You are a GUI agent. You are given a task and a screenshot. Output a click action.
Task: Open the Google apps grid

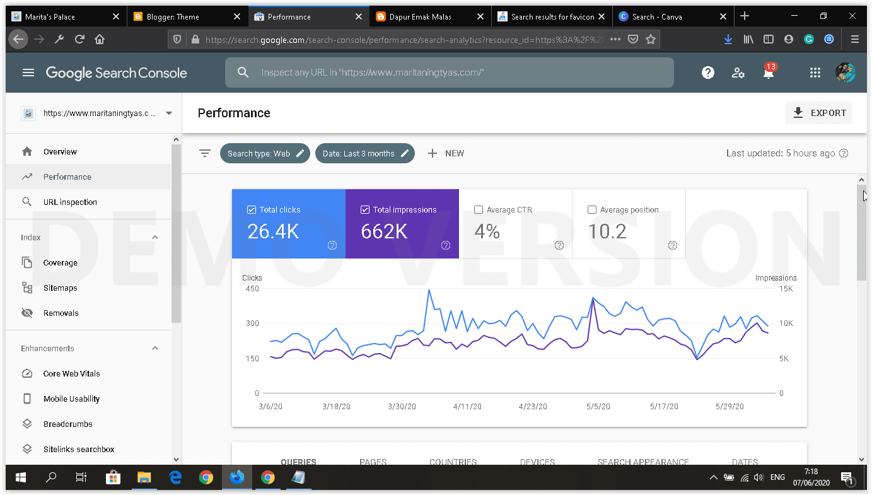pos(815,73)
